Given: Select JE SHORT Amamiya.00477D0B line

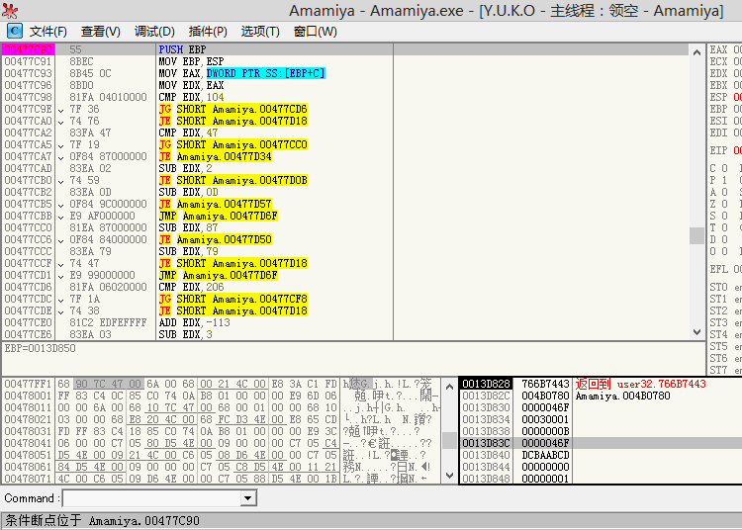Looking at the screenshot, I should click(232, 180).
